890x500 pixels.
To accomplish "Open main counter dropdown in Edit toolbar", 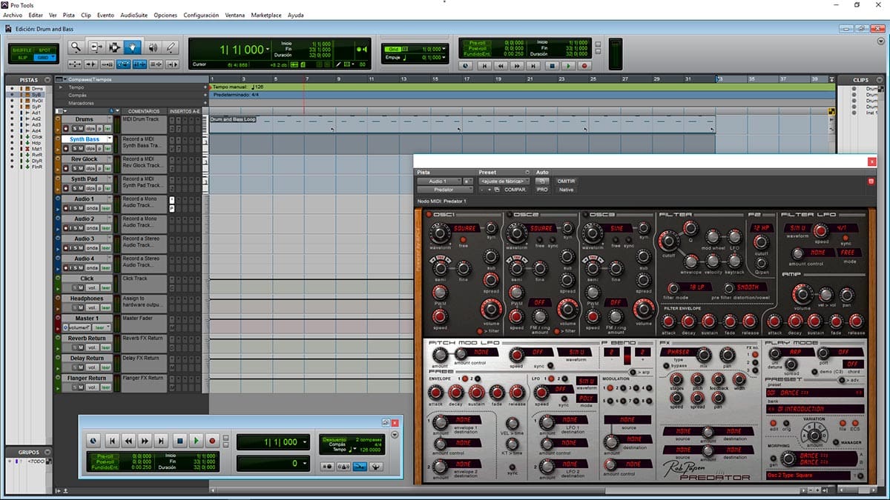I will (x=267, y=49).
